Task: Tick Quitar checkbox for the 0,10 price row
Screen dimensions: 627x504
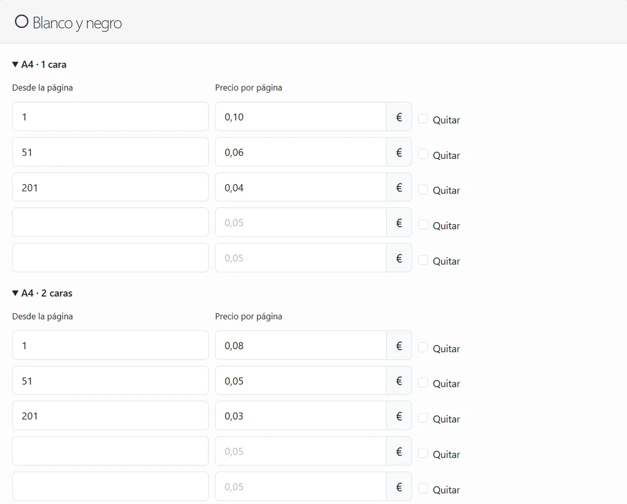Action: click(423, 119)
